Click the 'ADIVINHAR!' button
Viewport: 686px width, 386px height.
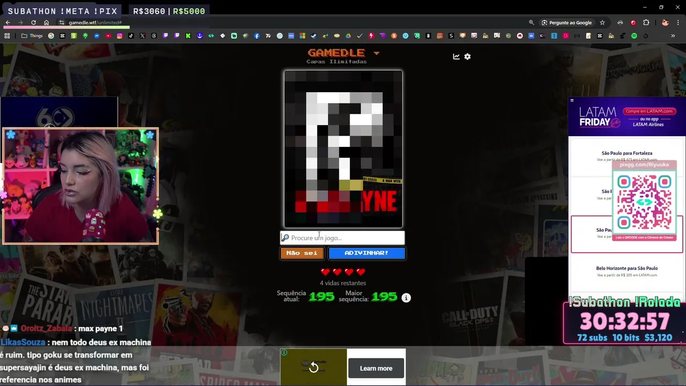tap(367, 253)
